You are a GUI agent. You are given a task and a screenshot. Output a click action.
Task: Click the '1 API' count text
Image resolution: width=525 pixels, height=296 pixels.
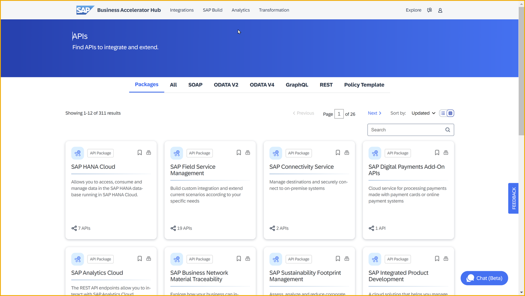380,228
